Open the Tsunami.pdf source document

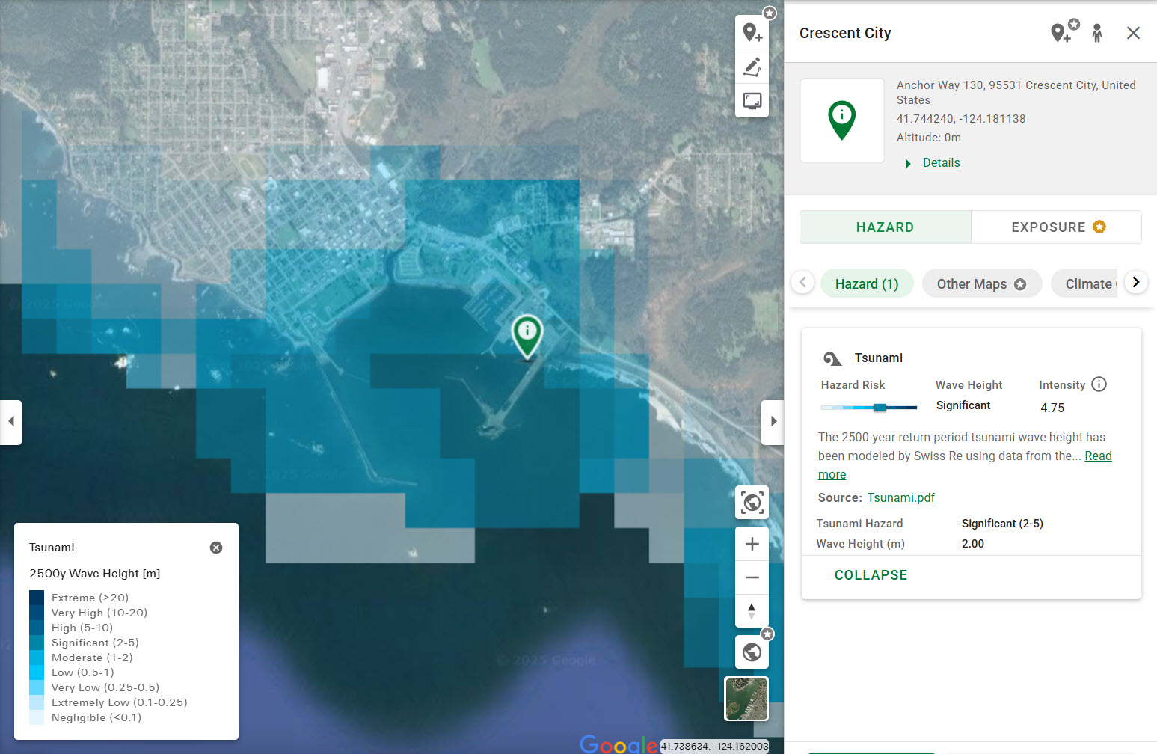point(900,497)
